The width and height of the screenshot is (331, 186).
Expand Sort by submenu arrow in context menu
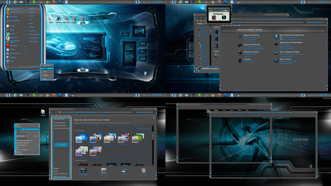coord(38,127)
